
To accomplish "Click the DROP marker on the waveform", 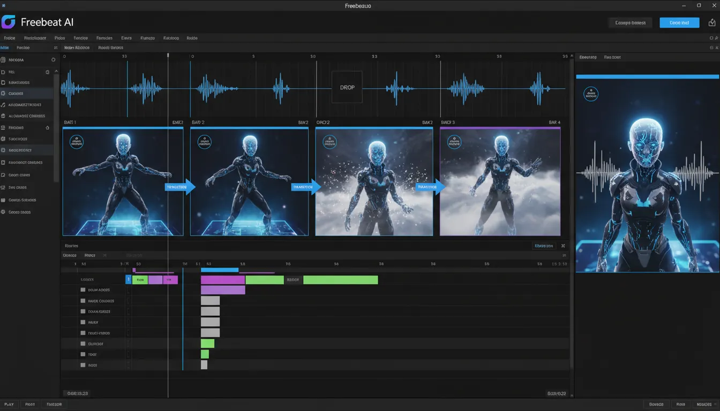I will point(347,87).
